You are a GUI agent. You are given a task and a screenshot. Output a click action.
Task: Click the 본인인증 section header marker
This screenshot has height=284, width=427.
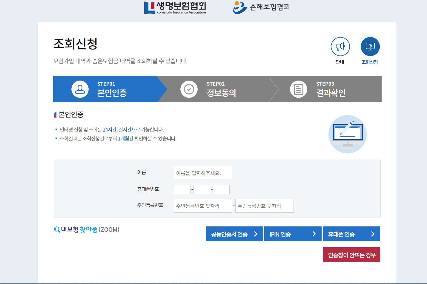(x=55, y=114)
